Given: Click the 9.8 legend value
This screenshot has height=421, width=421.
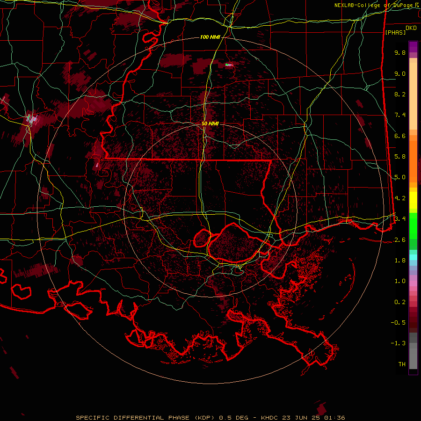Looking at the screenshot, I should tap(400, 52).
